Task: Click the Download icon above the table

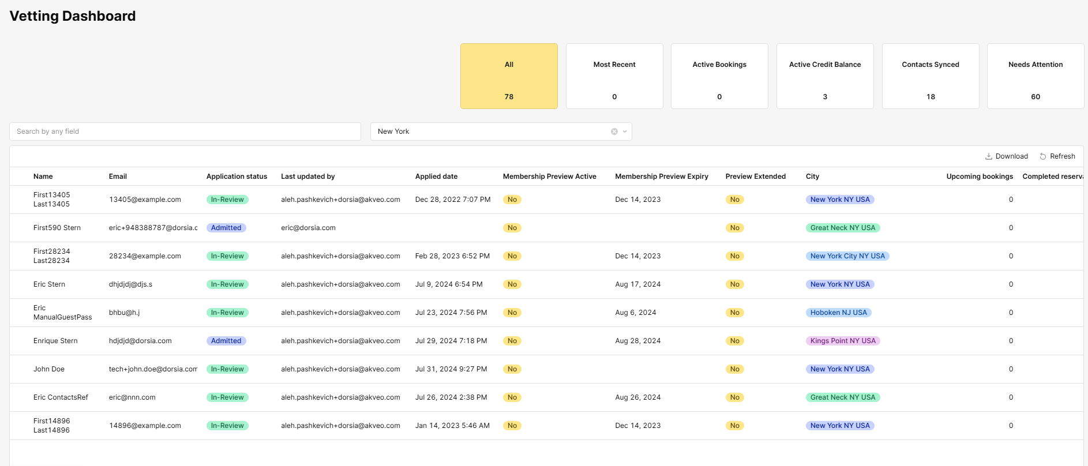Action: 988,156
